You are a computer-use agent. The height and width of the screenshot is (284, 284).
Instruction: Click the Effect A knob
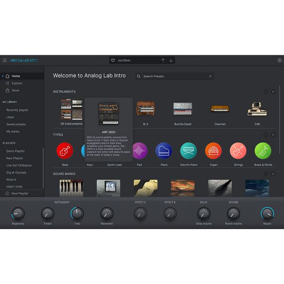point(141,213)
